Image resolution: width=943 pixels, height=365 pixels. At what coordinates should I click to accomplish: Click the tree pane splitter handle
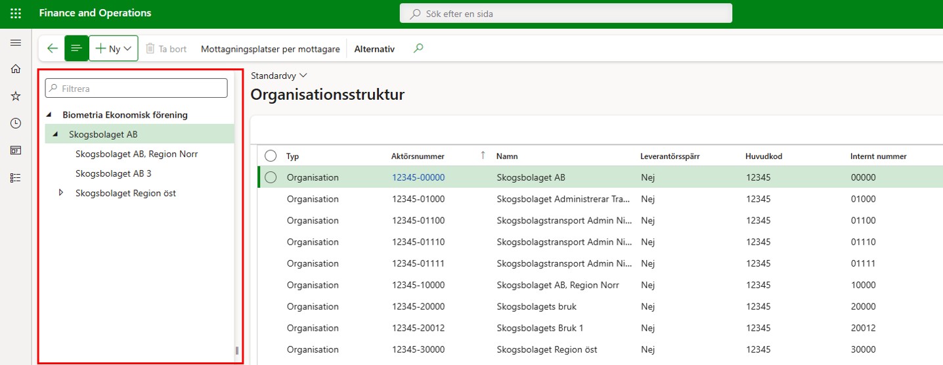237,351
